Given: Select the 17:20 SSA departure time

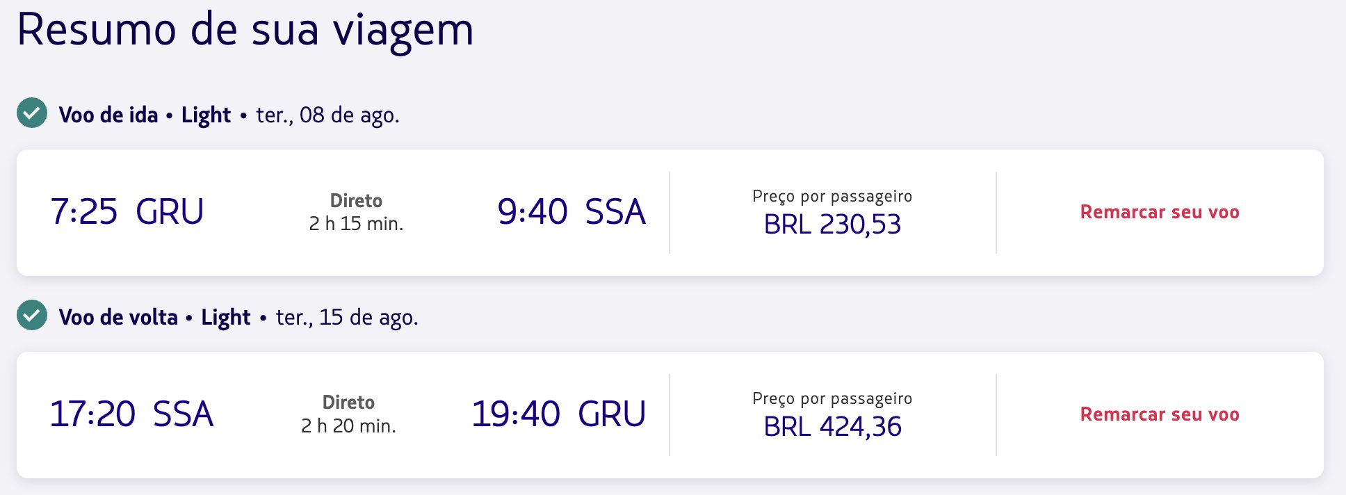Looking at the screenshot, I should pos(131,414).
